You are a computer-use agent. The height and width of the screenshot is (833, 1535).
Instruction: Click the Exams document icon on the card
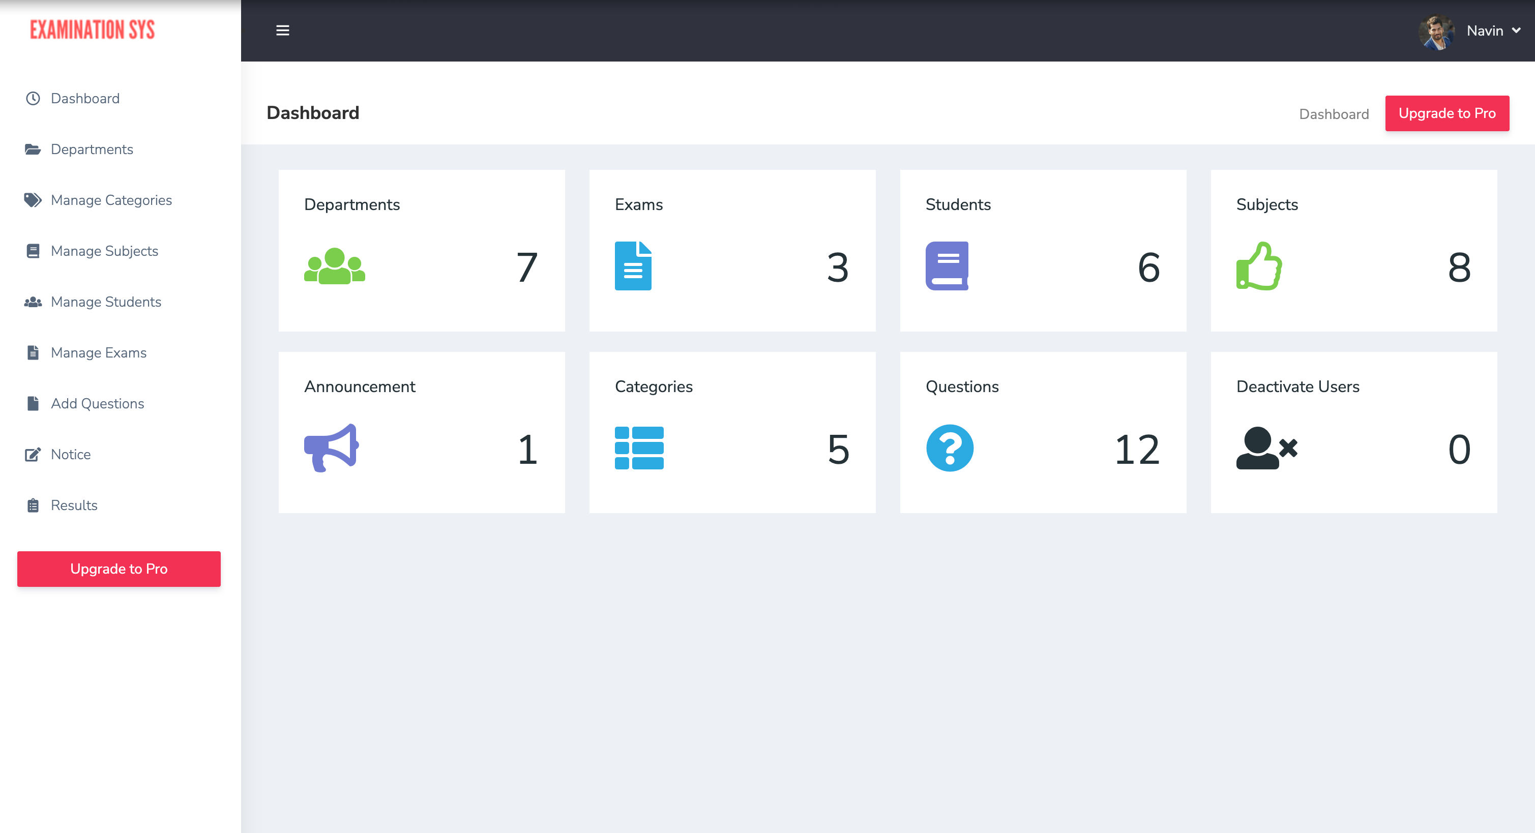pyautogui.click(x=633, y=266)
